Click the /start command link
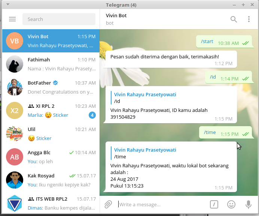The image size is (259, 216). click(207, 41)
